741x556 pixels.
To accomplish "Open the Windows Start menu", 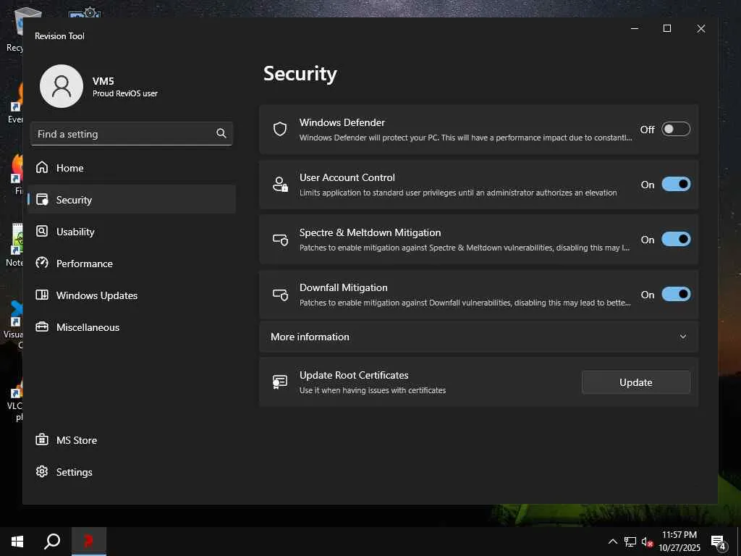I will pyautogui.click(x=17, y=542).
